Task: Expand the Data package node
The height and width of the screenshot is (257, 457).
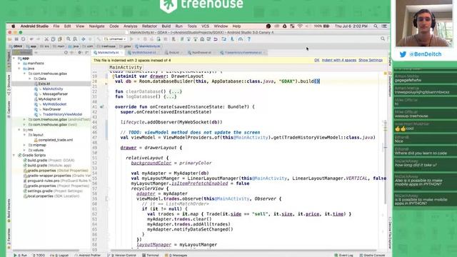Action: pos(30,79)
